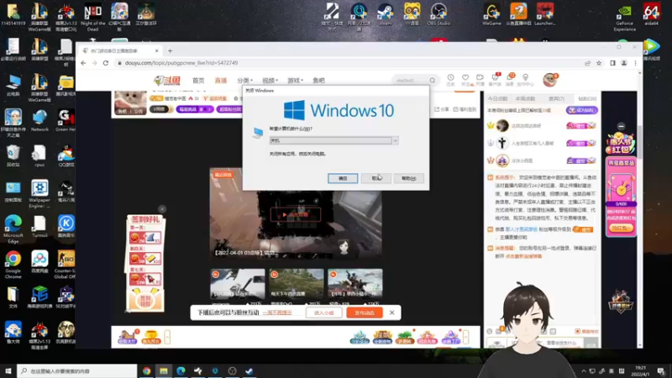Image resolution: width=672 pixels, height=378 pixels.
Task: Click the 进入小组 button
Action: click(324, 312)
